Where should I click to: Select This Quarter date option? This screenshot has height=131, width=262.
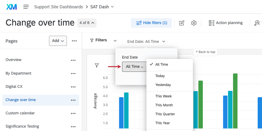click(165, 114)
